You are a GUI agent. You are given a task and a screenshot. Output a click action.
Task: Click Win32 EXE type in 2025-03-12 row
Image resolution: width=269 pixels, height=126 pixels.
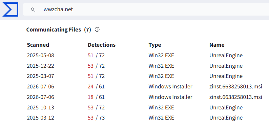coord(161,118)
